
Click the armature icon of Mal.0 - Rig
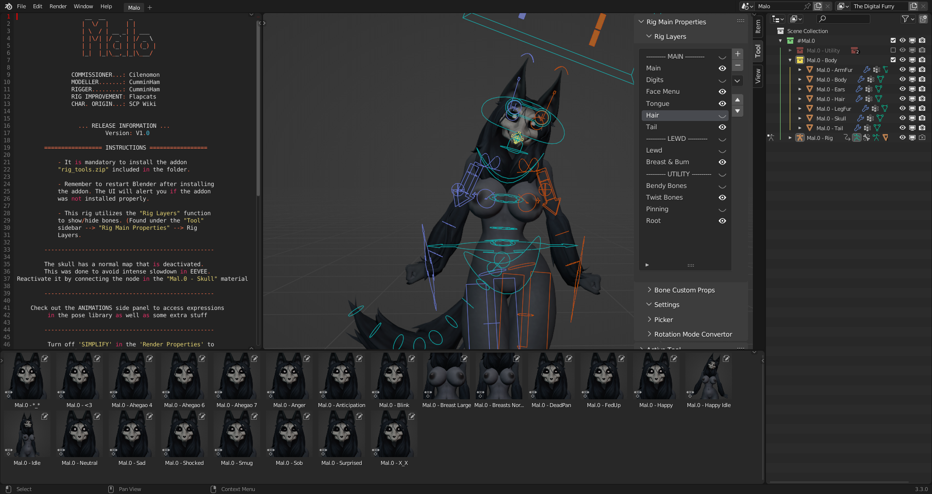(x=799, y=138)
